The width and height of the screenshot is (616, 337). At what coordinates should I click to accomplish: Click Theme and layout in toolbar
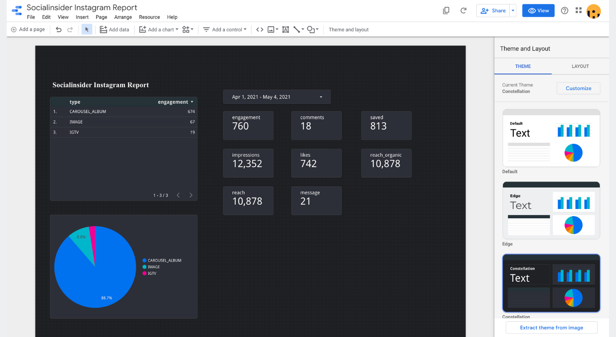(349, 29)
